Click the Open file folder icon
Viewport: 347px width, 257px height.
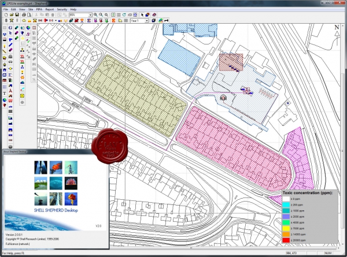point(12,15)
